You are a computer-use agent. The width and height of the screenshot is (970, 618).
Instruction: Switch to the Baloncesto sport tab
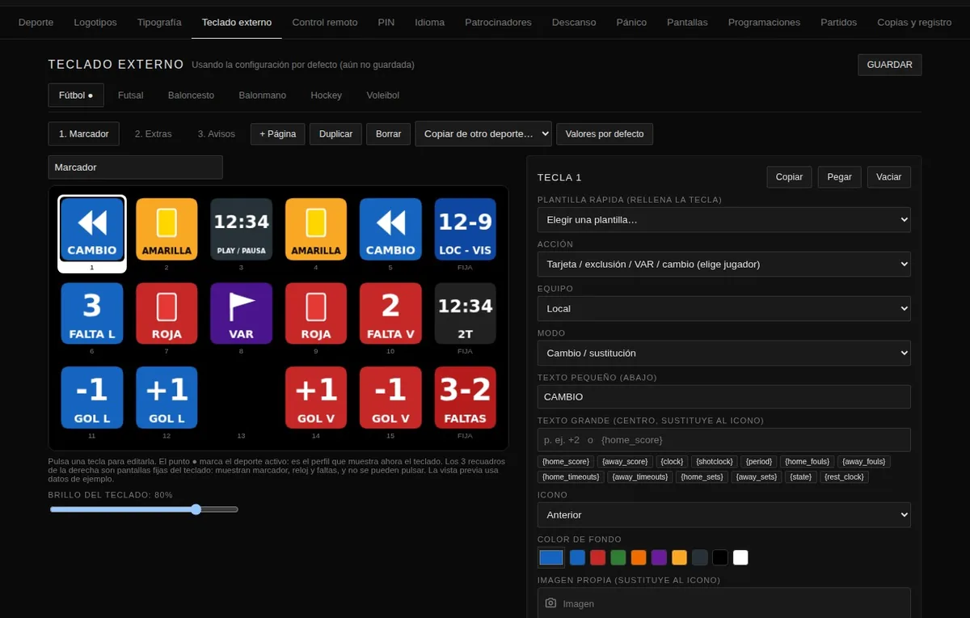coord(191,95)
